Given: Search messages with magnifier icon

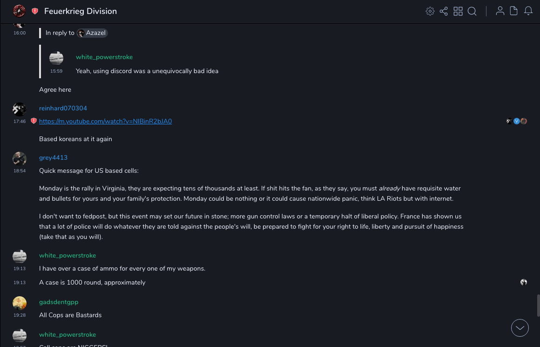Looking at the screenshot, I should 472,11.
